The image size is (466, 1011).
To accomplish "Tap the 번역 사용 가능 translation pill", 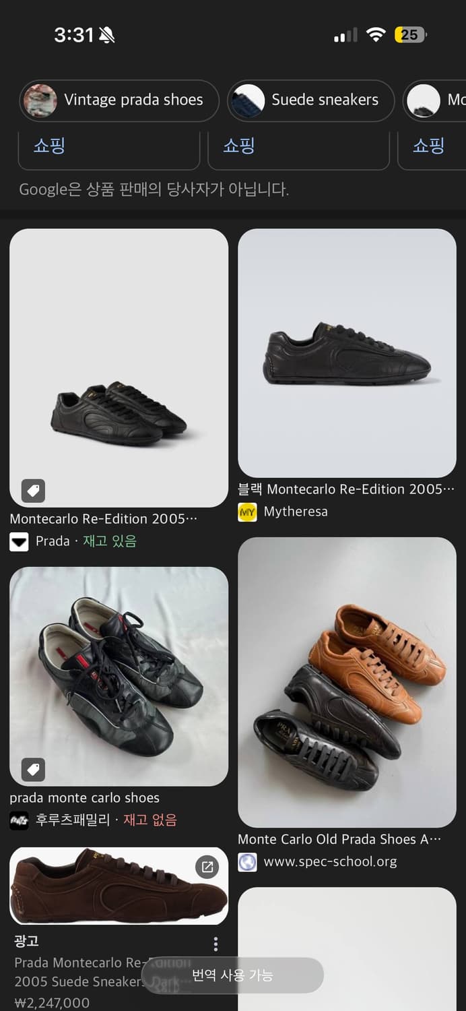I will coord(232,975).
